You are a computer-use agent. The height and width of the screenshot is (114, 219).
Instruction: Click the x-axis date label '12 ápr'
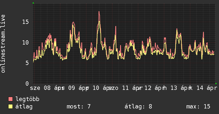[155, 88]
